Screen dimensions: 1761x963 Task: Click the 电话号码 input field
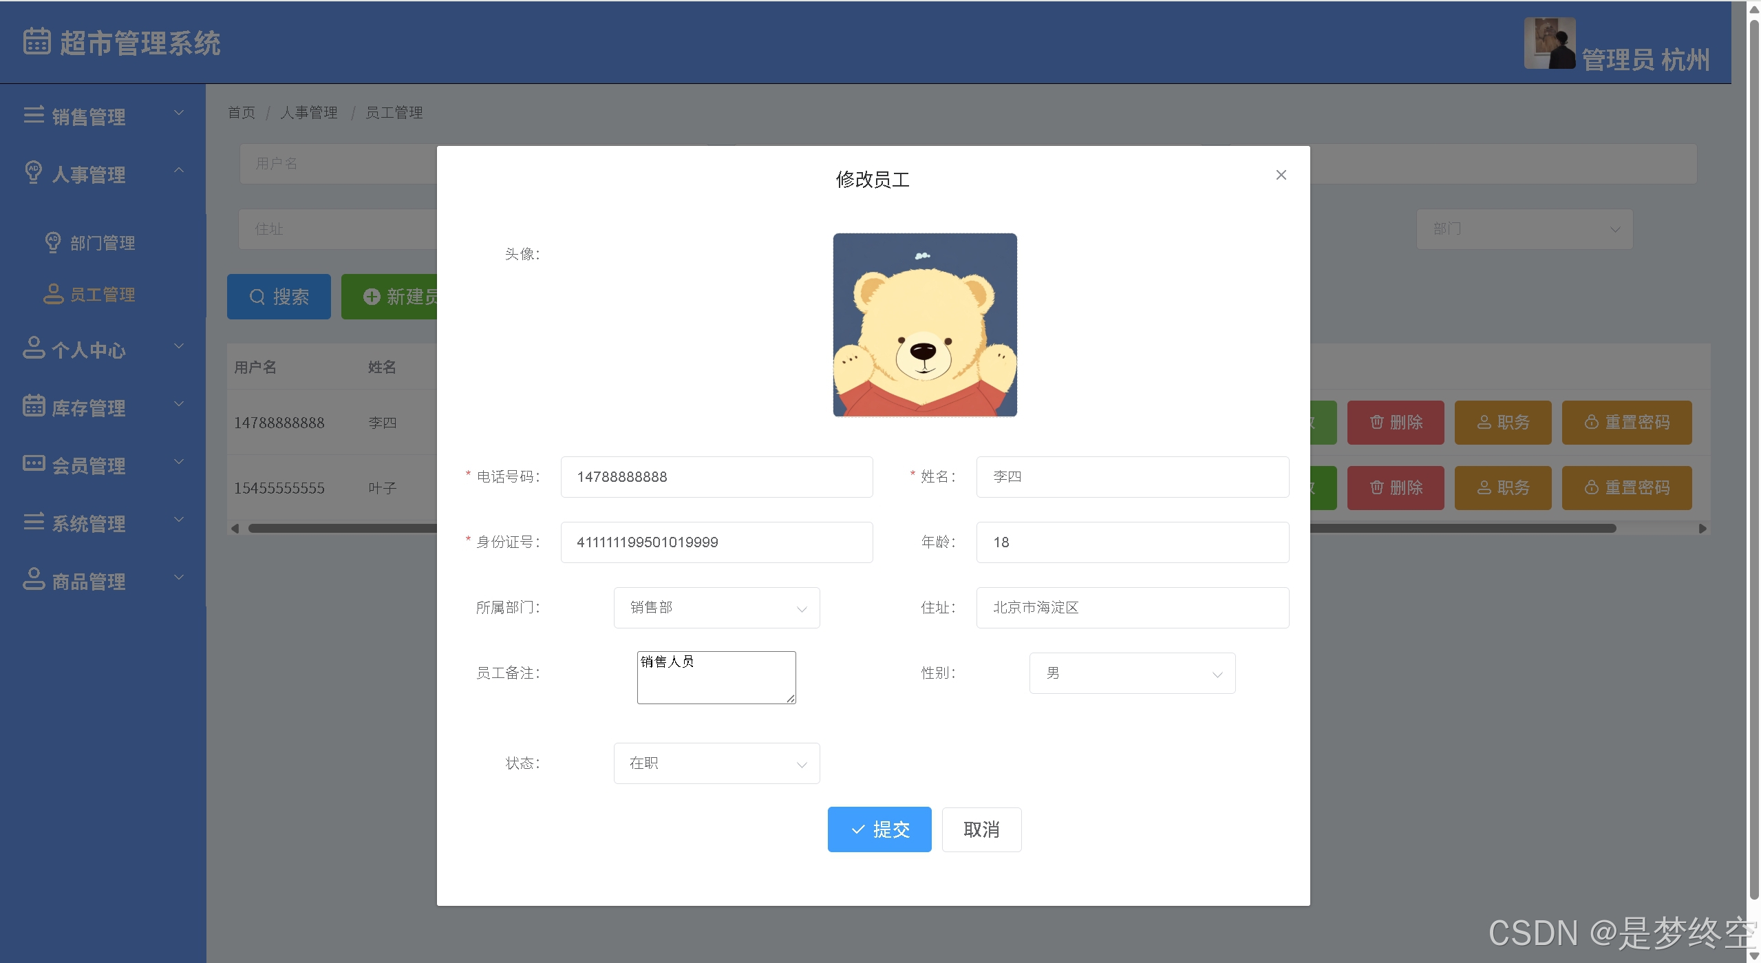(x=716, y=477)
